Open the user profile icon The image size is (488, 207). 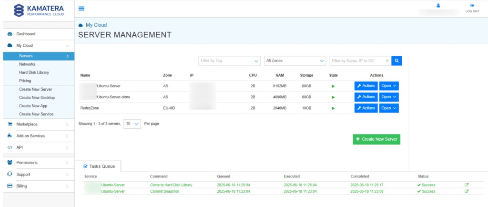438,5
